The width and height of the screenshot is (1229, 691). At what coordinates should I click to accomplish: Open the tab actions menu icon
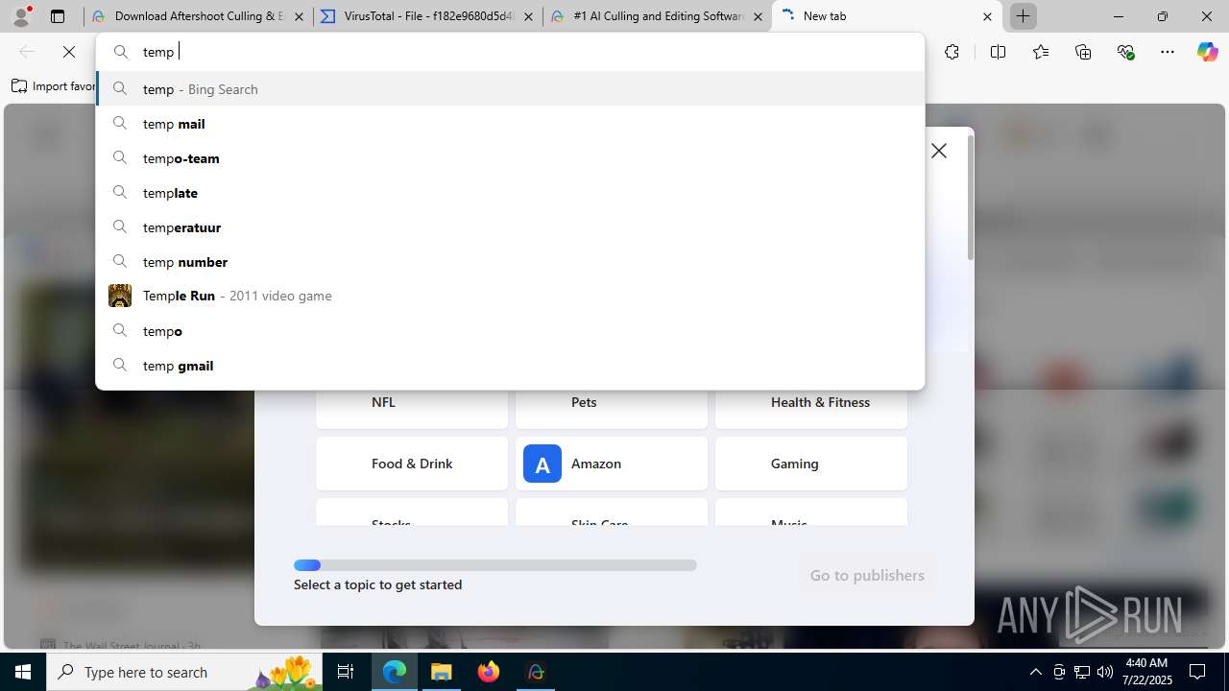58,16
